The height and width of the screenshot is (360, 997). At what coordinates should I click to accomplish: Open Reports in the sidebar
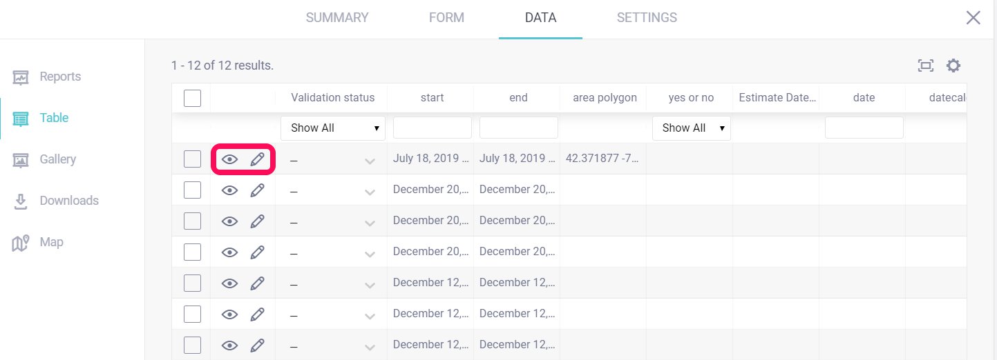[x=60, y=77]
